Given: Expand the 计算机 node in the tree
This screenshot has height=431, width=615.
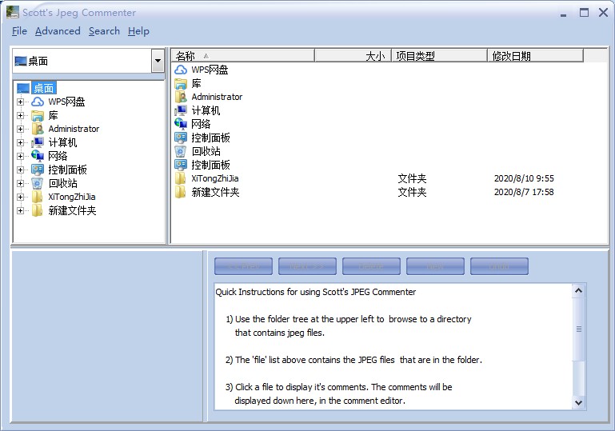Looking at the screenshot, I should 21,143.
